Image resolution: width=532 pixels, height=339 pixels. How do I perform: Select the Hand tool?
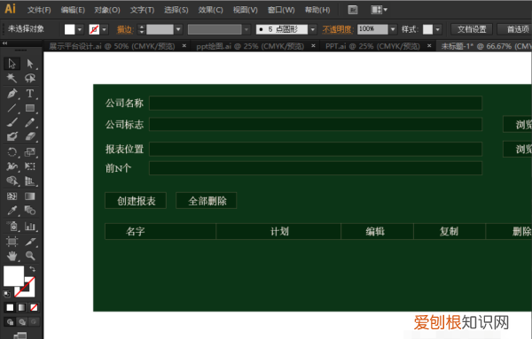coord(12,256)
